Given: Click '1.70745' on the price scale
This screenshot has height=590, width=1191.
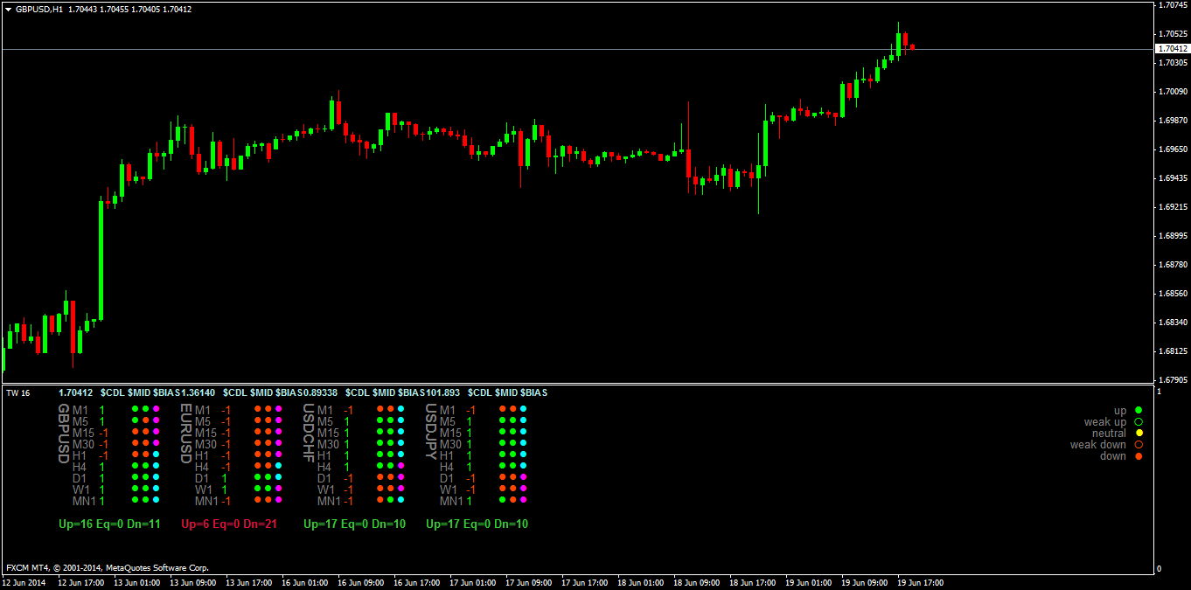Looking at the screenshot, I should [1174, 5].
